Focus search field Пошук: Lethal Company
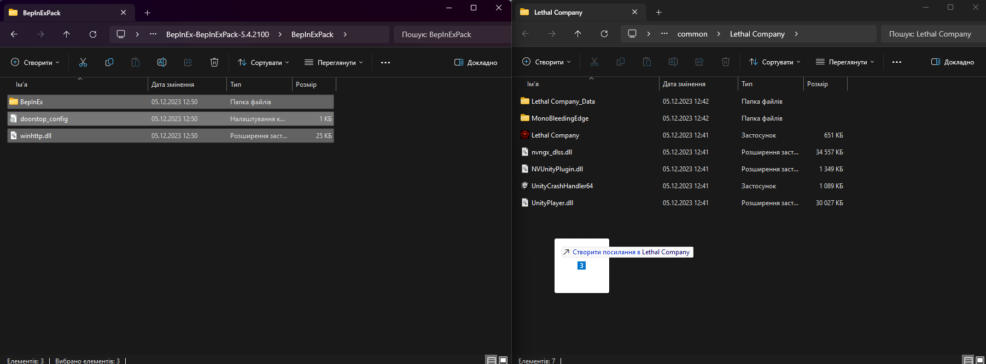 point(932,34)
